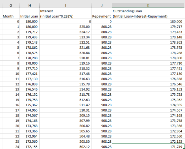Click the Month header cell
Screen dimensions: 185x149
click(11, 14)
